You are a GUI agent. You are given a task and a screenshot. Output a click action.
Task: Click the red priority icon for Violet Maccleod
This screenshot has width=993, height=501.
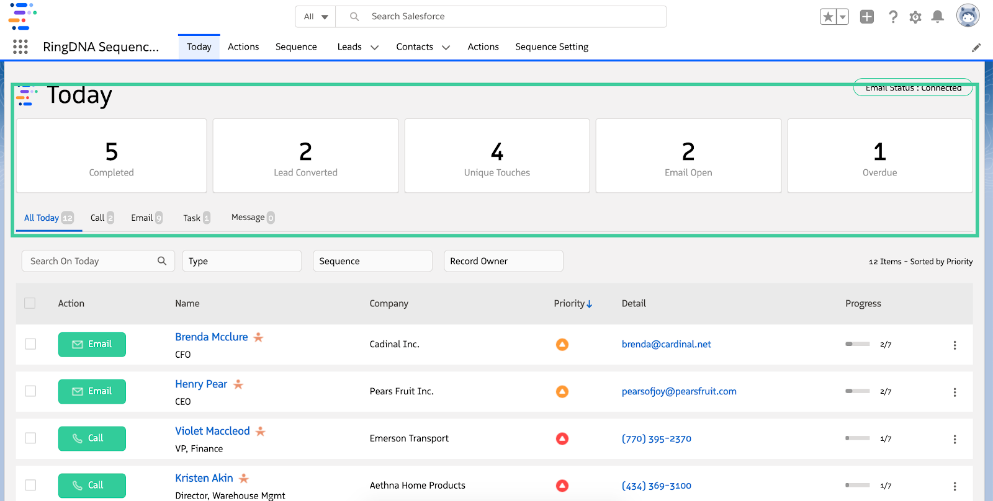coord(562,438)
